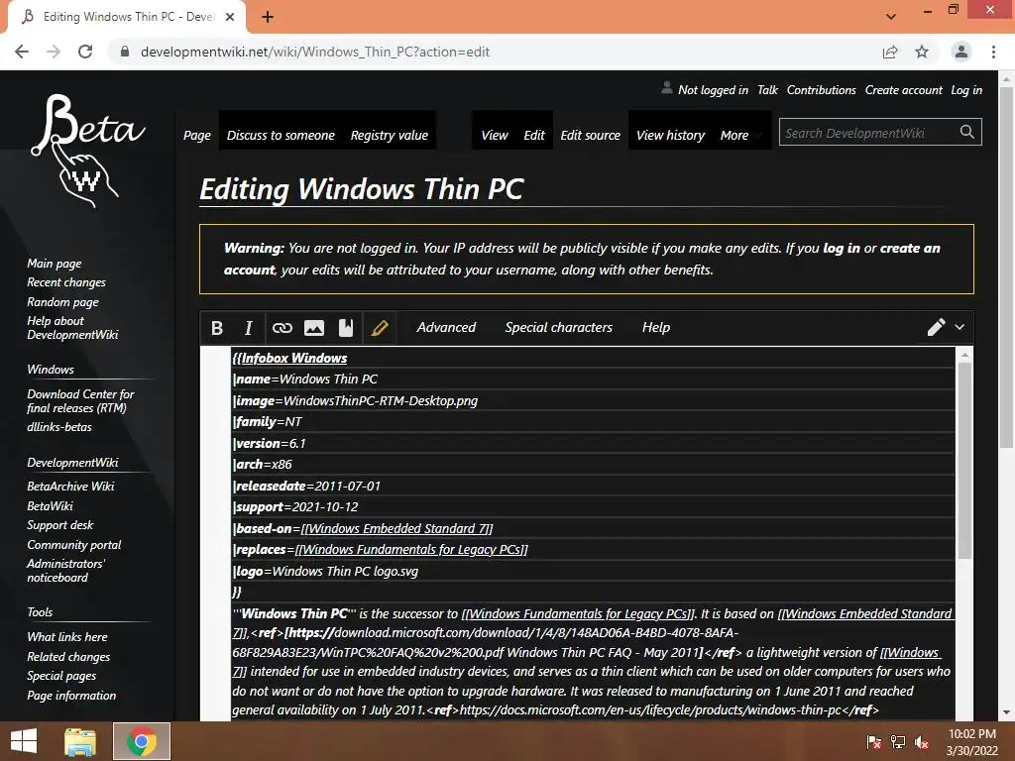
Task: Open Chrome profile avatar icon
Action: 961,52
